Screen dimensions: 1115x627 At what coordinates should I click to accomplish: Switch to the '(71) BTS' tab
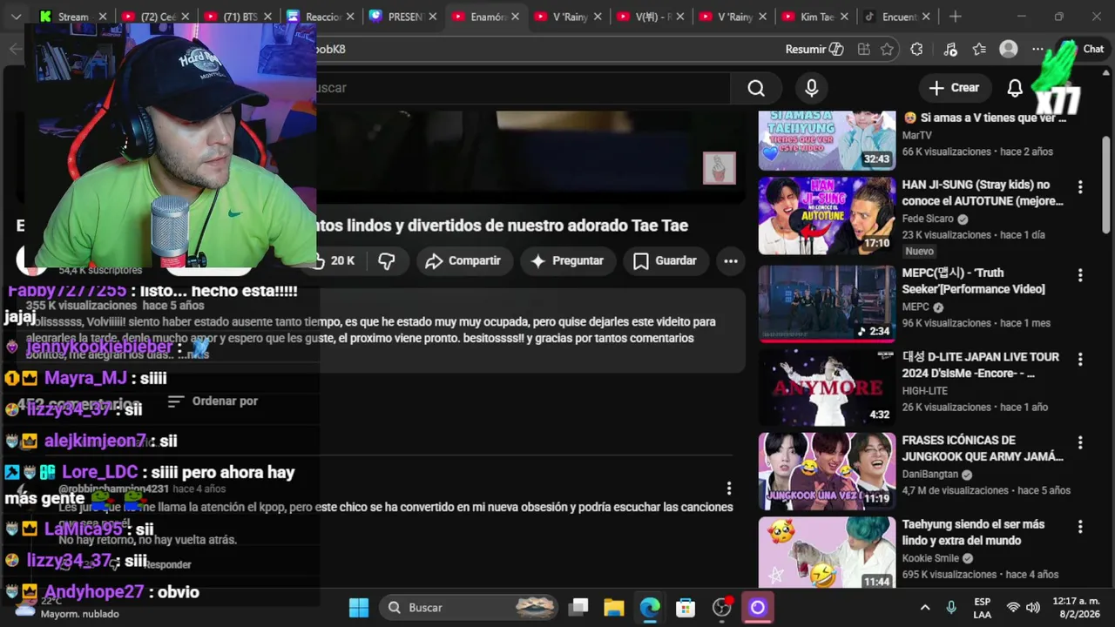[239, 17]
